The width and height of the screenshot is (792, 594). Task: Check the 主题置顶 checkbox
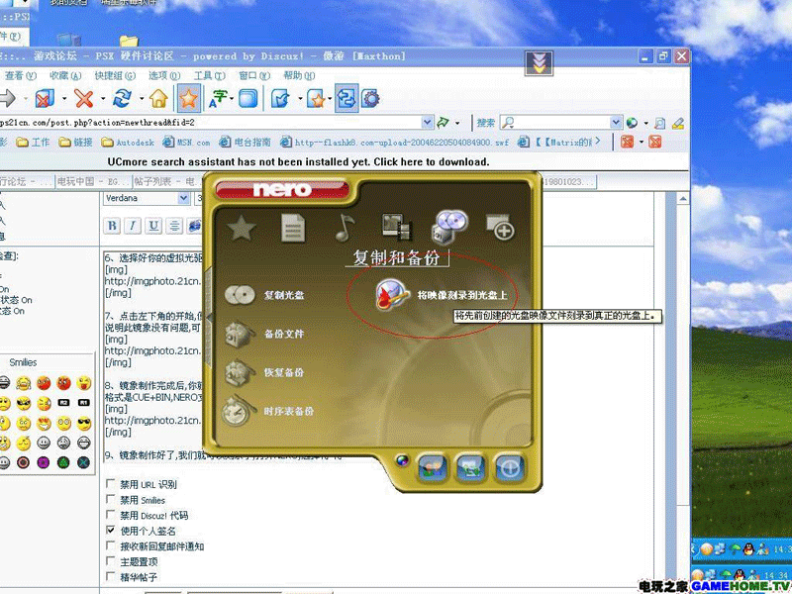pyautogui.click(x=110, y=561)
